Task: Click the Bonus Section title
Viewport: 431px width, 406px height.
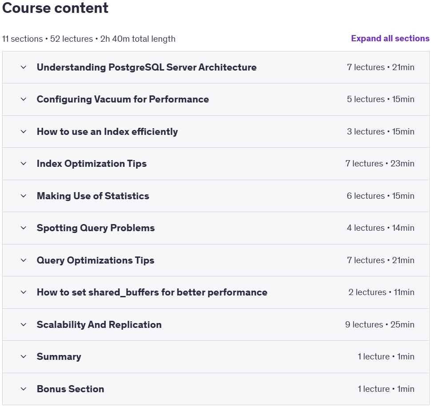Action: pos(70,389)
